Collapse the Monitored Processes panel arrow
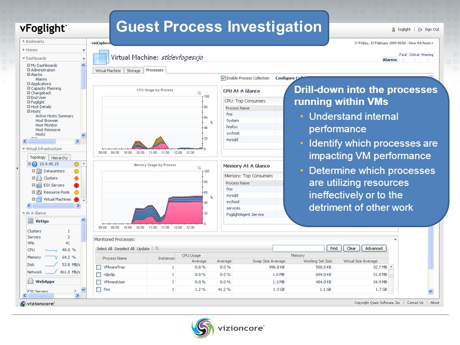 tap(395, 240)
